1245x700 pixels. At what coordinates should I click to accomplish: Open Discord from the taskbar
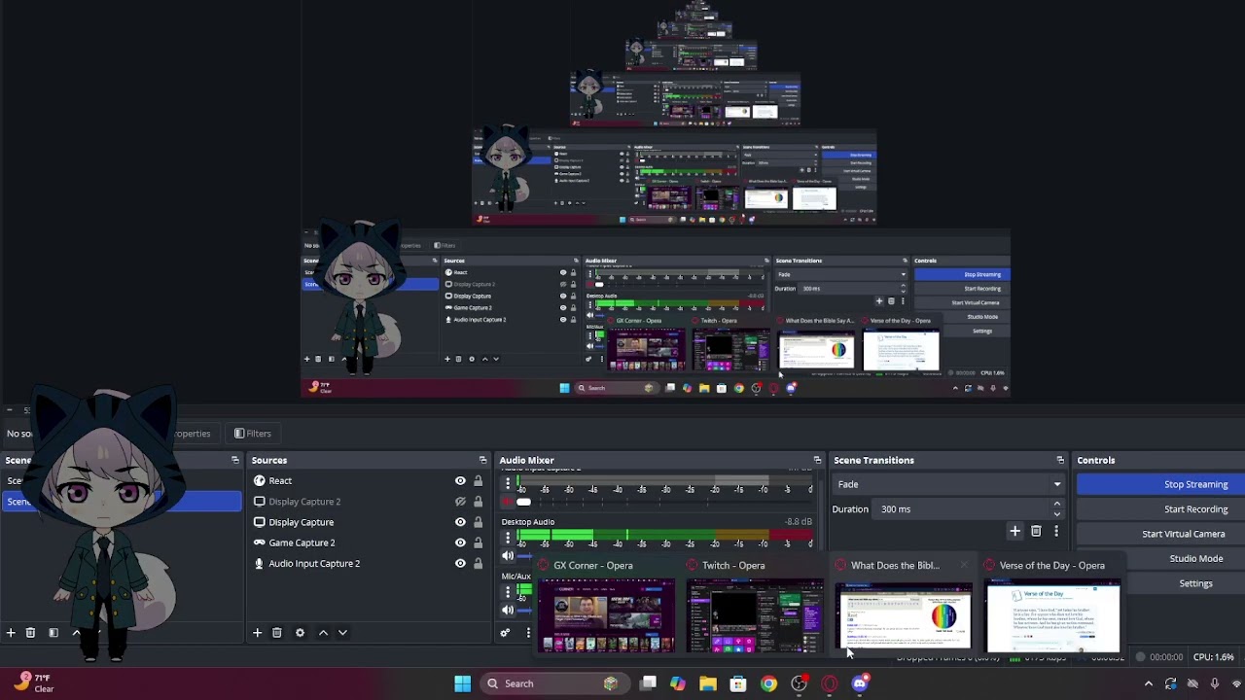tap(860, 683)
